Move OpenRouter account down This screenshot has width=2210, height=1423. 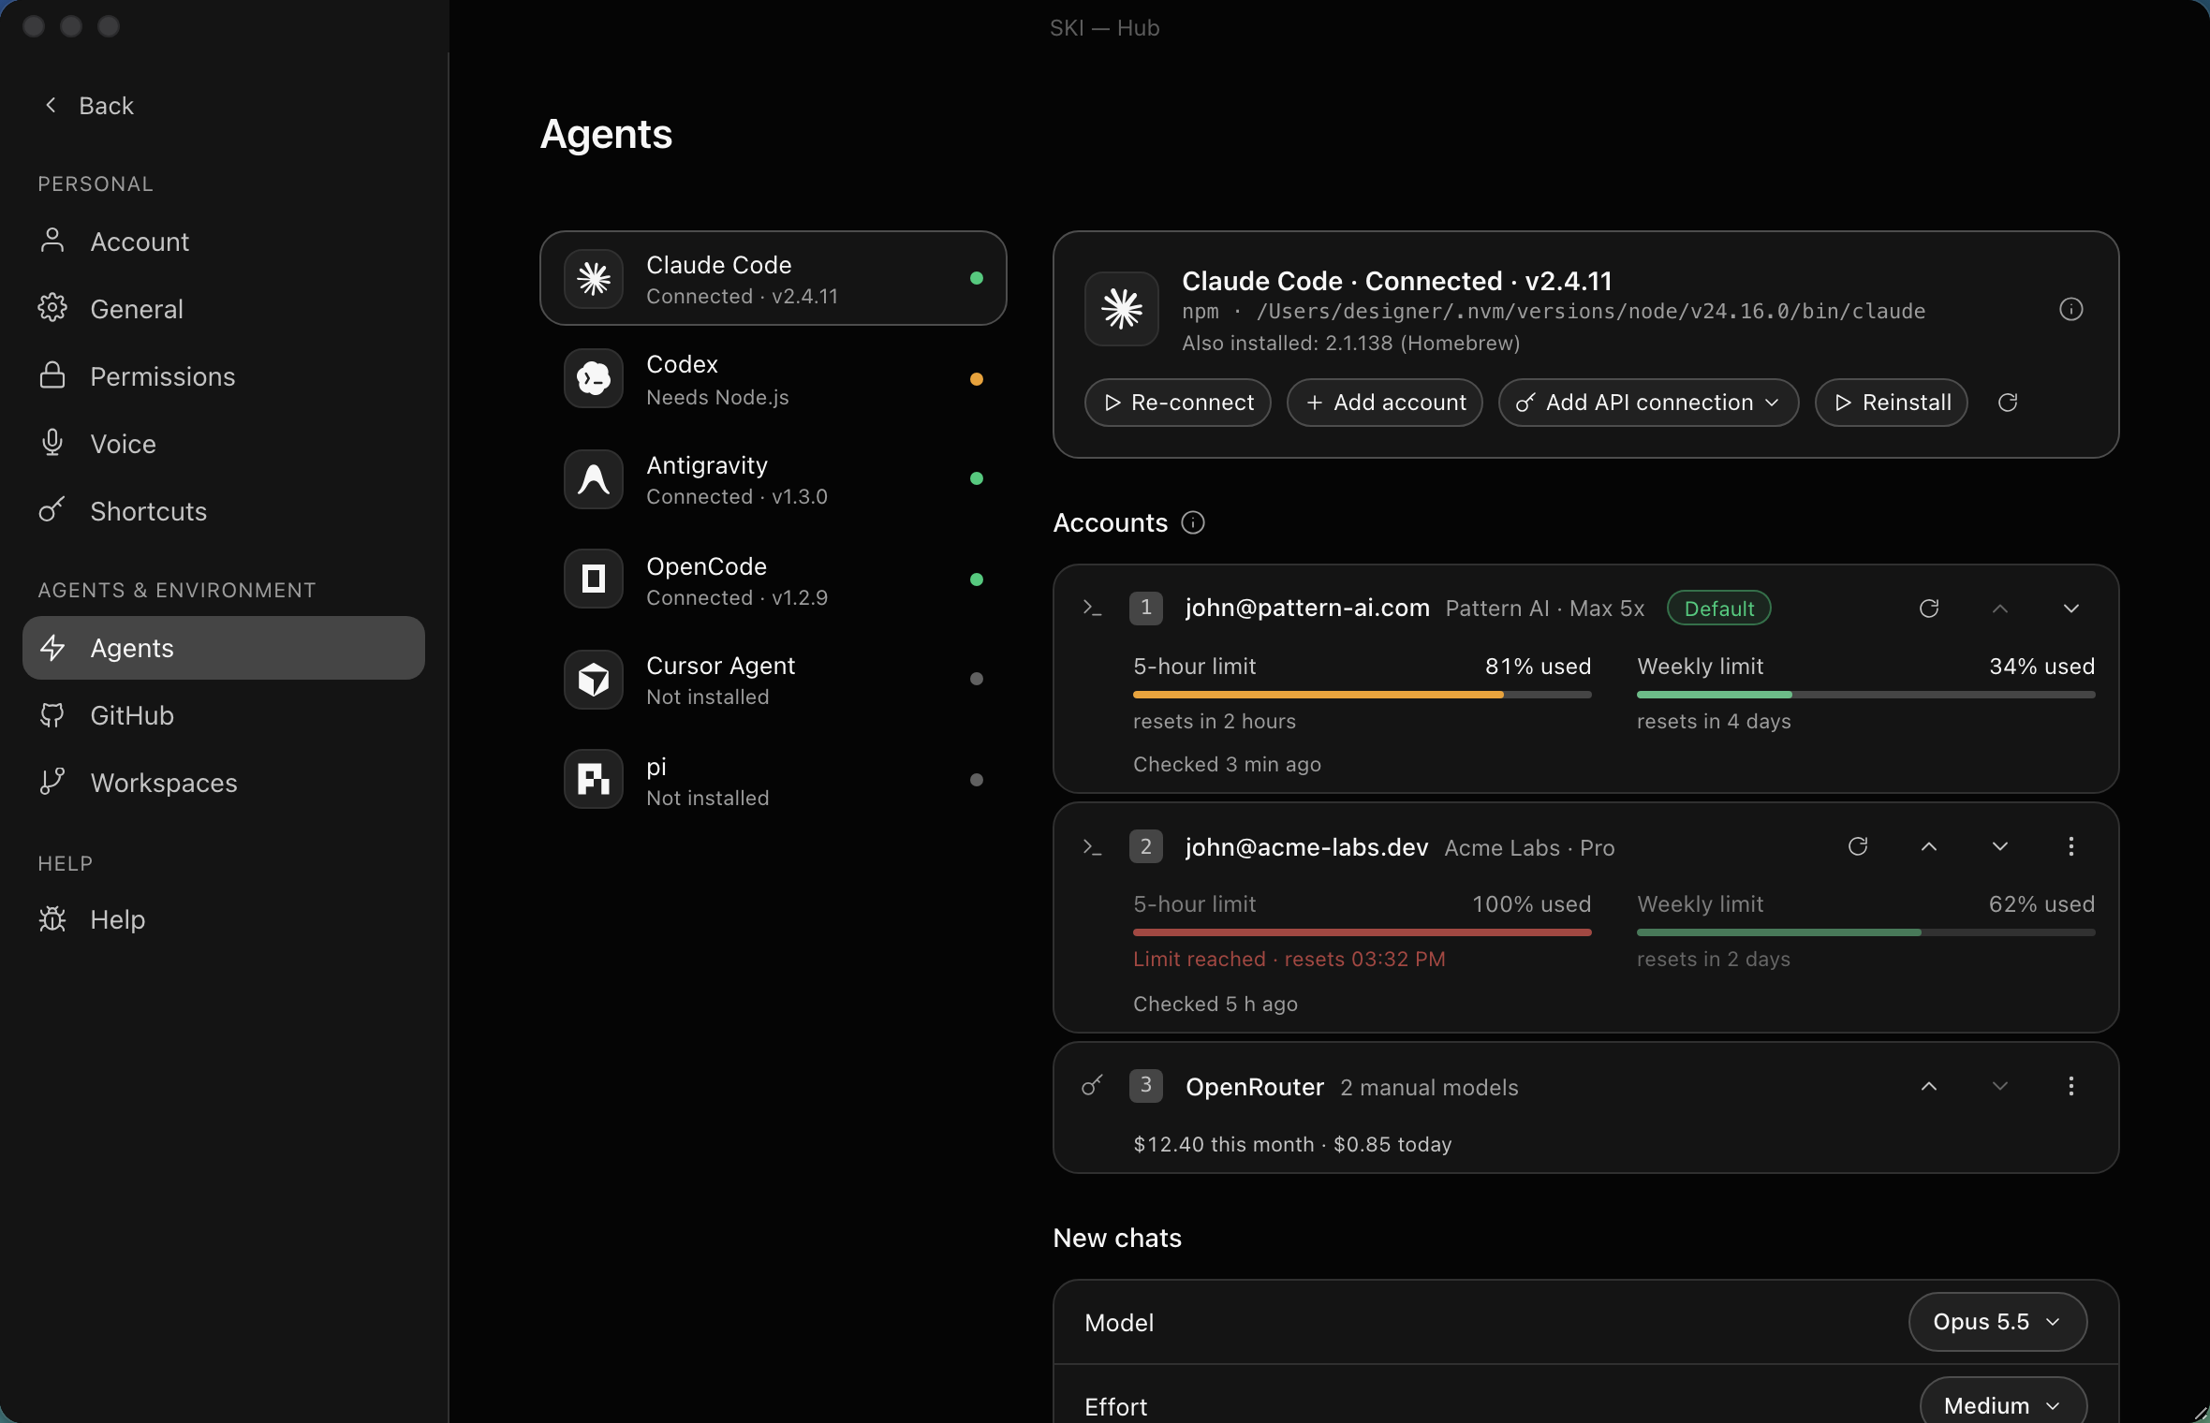click(2000, 1086)
